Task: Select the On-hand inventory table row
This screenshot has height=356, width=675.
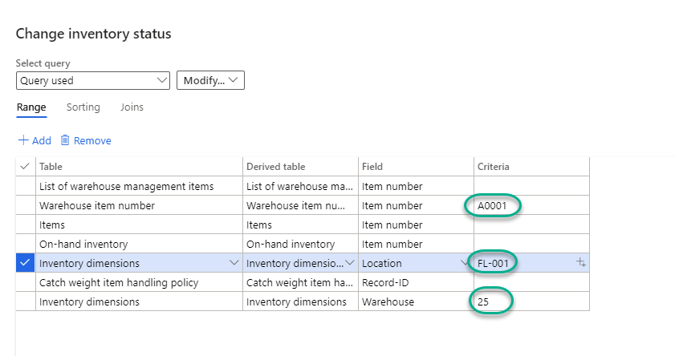Action: point(83,244)
